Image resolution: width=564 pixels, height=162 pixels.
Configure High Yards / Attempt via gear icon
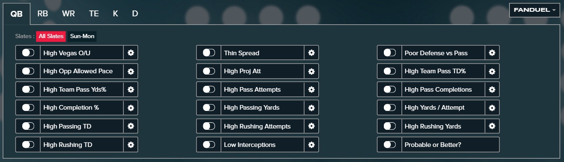(x=492, y=108)
